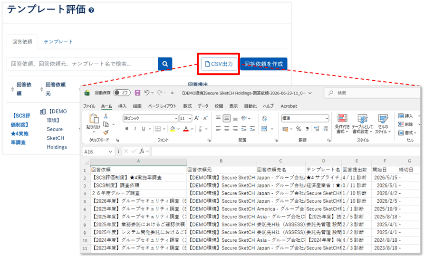Open the font group dialog launcher

209,140
